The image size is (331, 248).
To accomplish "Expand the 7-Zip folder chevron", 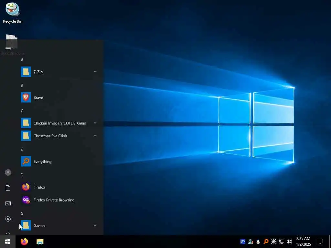I will tap(95, 72).
